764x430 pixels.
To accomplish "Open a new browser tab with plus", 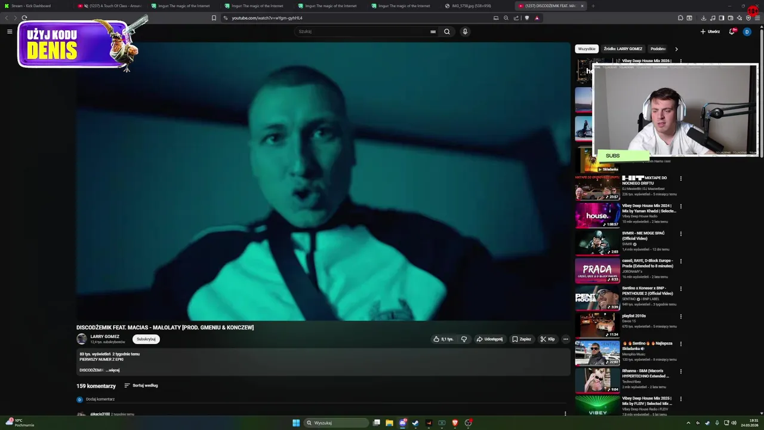I will pos(592,6).
